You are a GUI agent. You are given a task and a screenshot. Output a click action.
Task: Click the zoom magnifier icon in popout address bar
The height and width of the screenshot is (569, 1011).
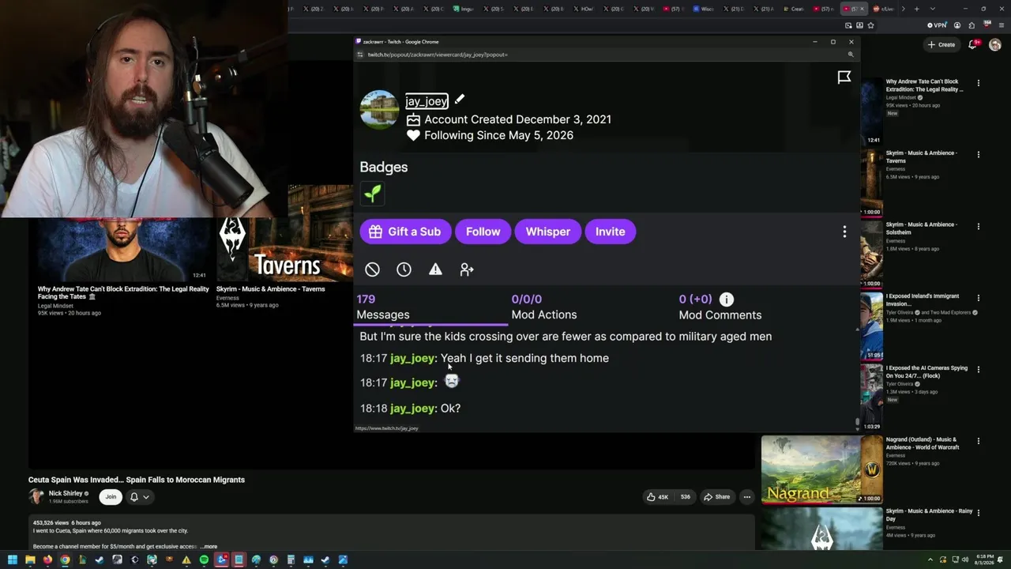851,55
